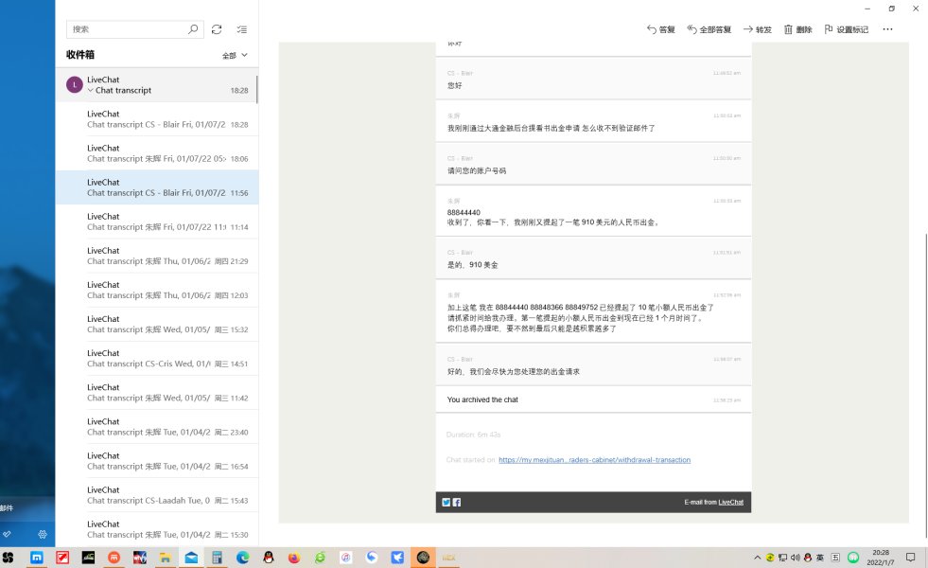Open Windows notification center in taskbar
Image resolution: width=928 pixels, height=568 pixels.
click(910, 558)
